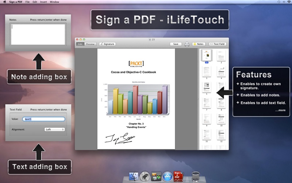Switch to Preview mode

click(x=90, y=44)
